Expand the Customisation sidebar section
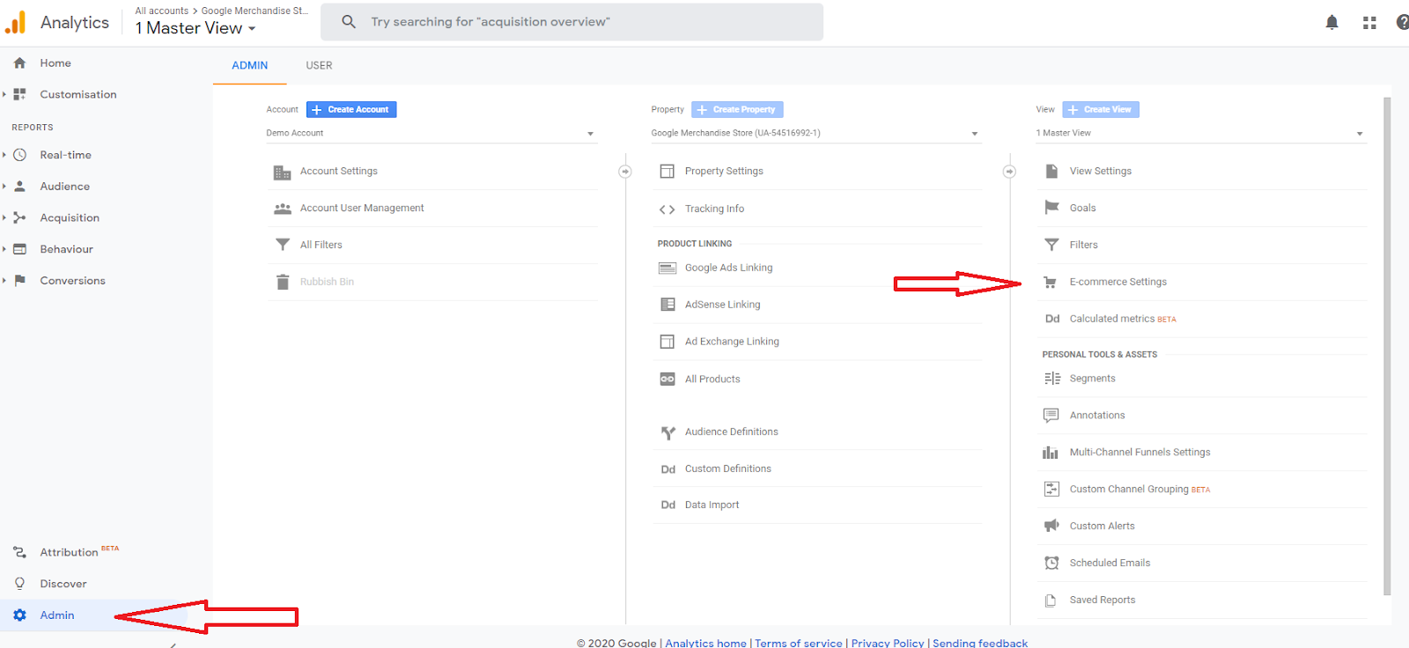 click(4, 94)
